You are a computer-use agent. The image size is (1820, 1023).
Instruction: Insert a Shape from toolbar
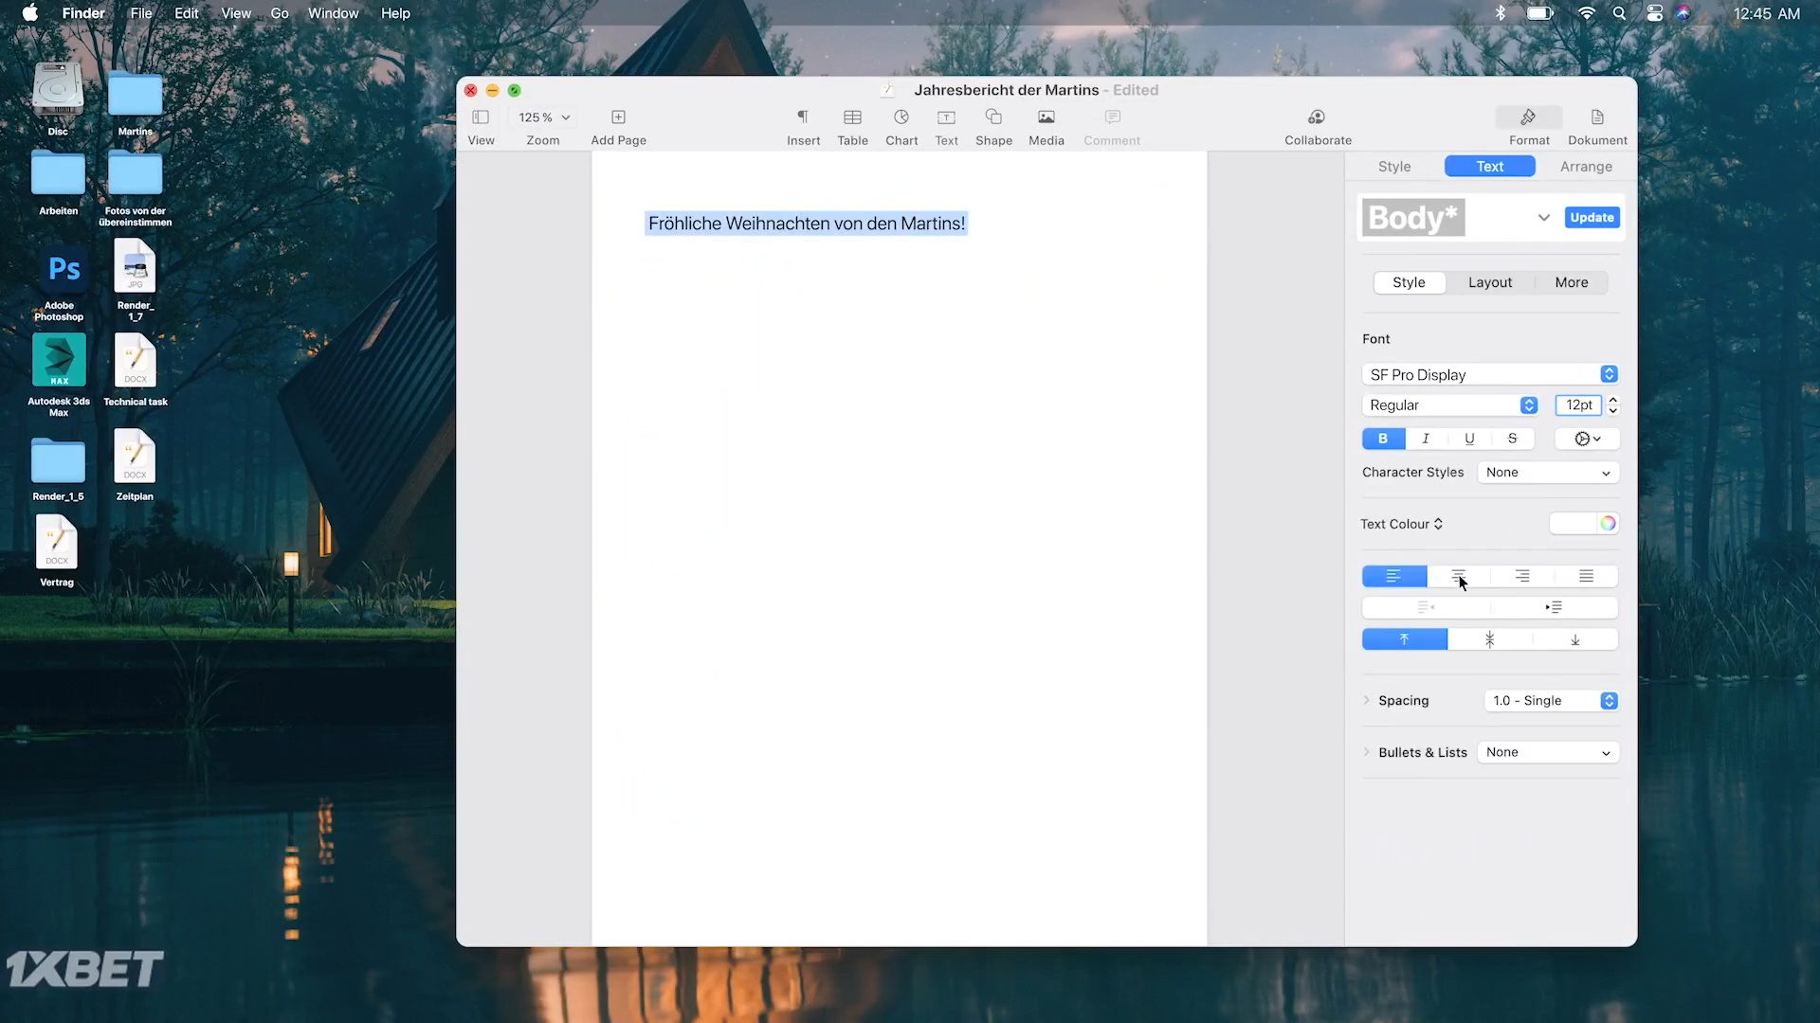tap(993, 117)
